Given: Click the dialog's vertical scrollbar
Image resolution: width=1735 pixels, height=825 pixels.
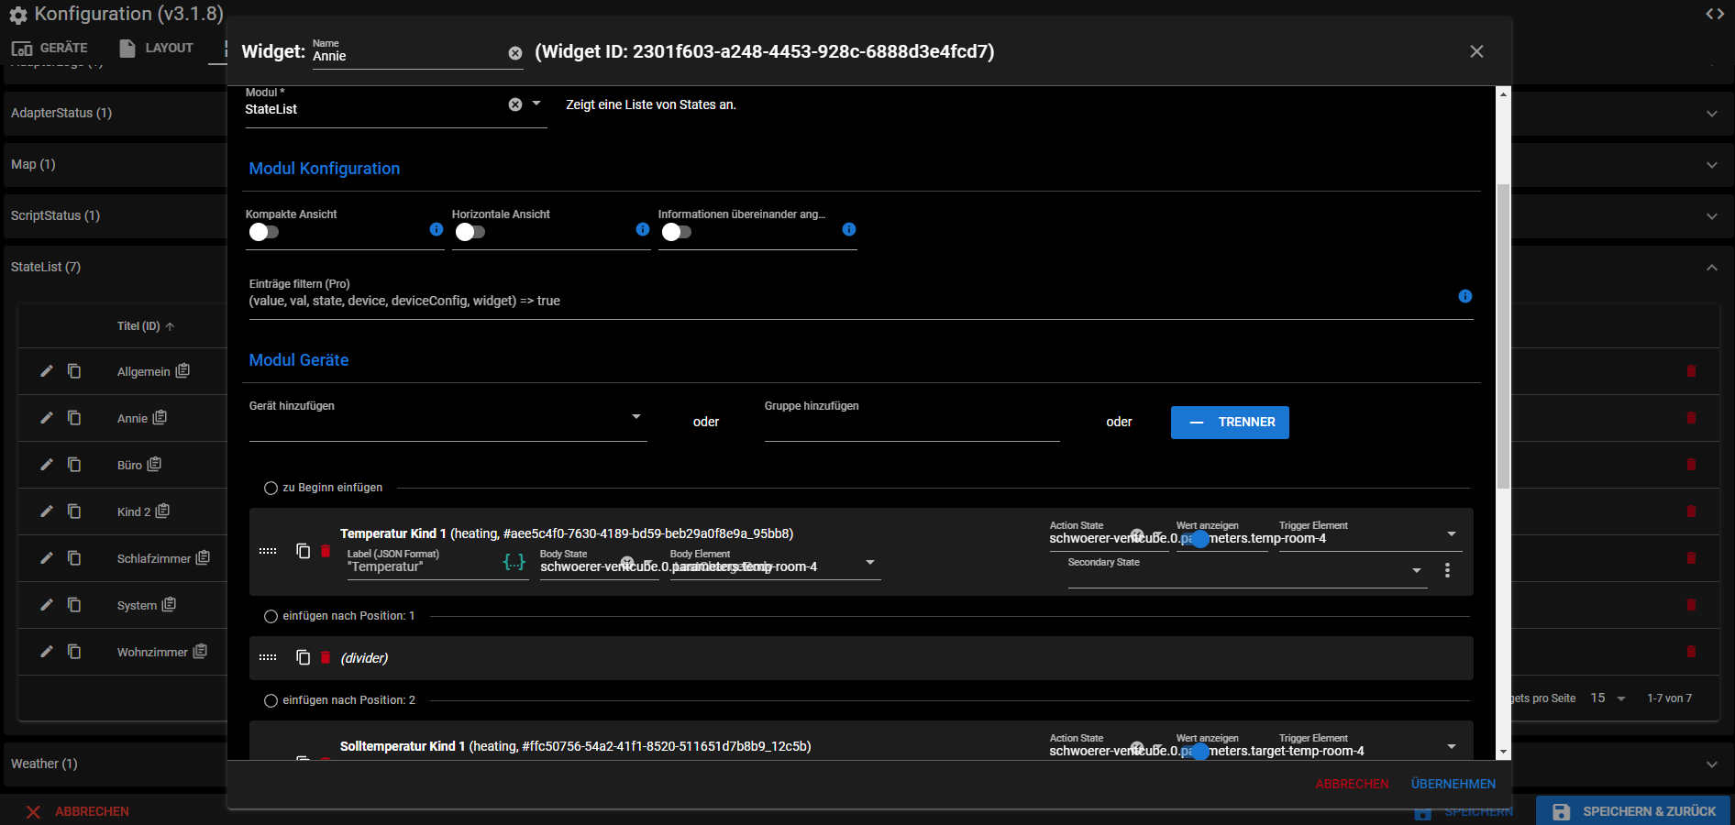Looking at the screenshot, I should coord(1502,335).
